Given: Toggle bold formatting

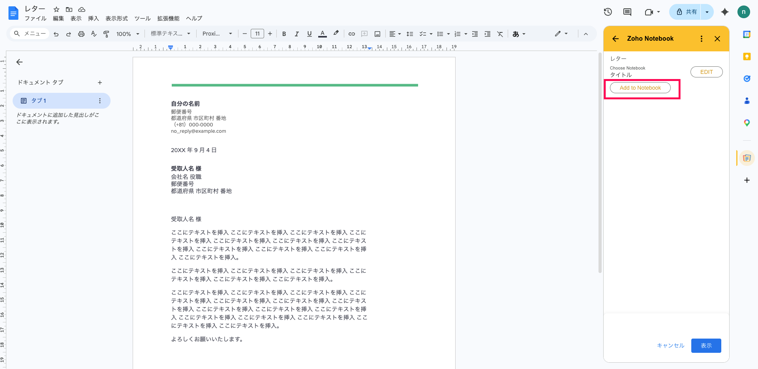Looking at the screenshot, I should [x=284, y=34].
